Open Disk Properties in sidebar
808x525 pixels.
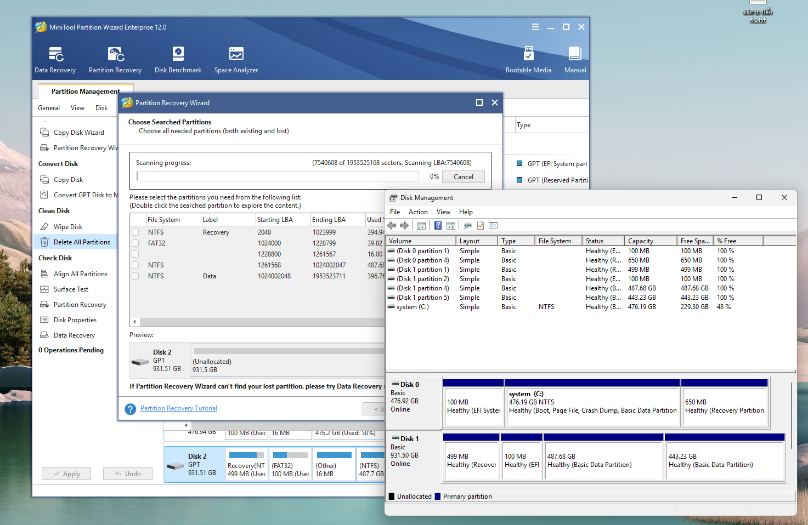point(75,320)
